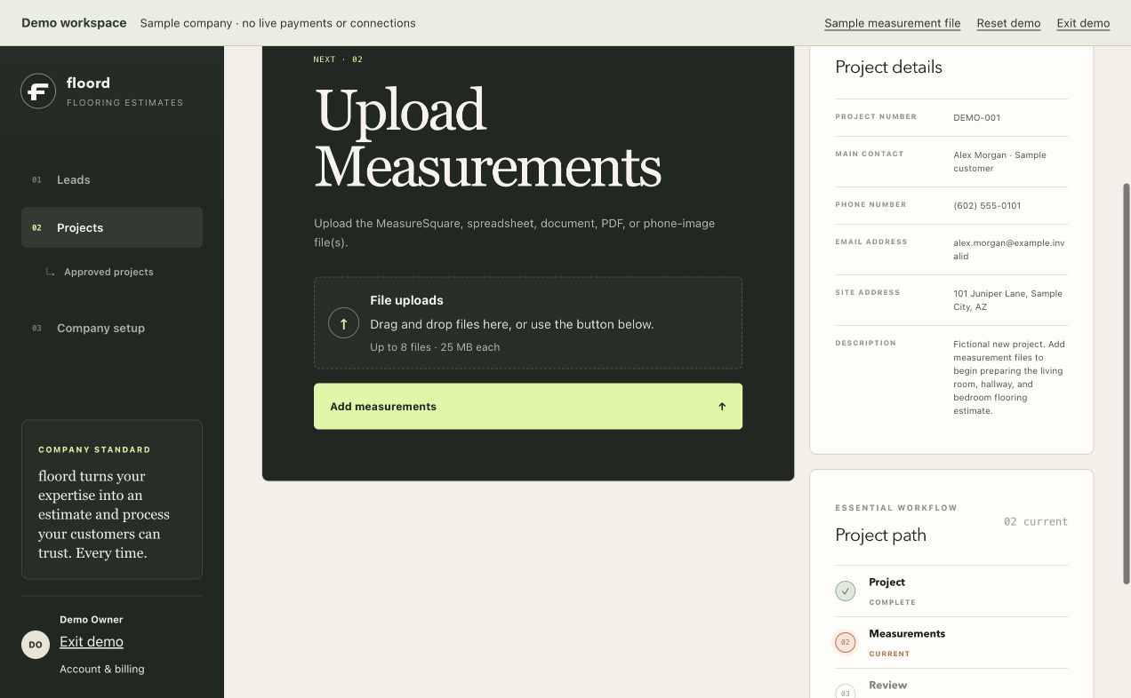Click the page vertical scrollbar
Screen dimensions: 1131x698
(x=1127, y=384)
